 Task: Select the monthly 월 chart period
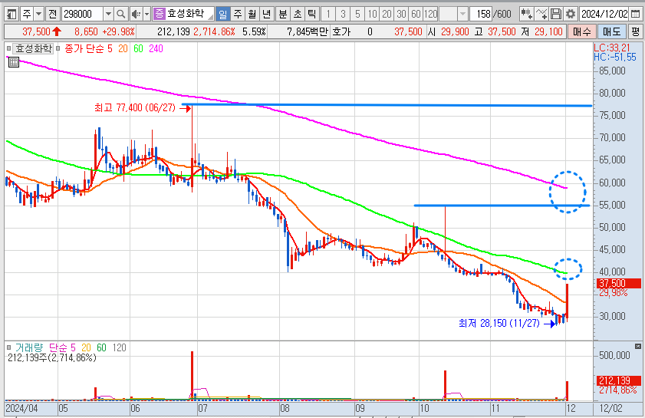click(252, 15)
